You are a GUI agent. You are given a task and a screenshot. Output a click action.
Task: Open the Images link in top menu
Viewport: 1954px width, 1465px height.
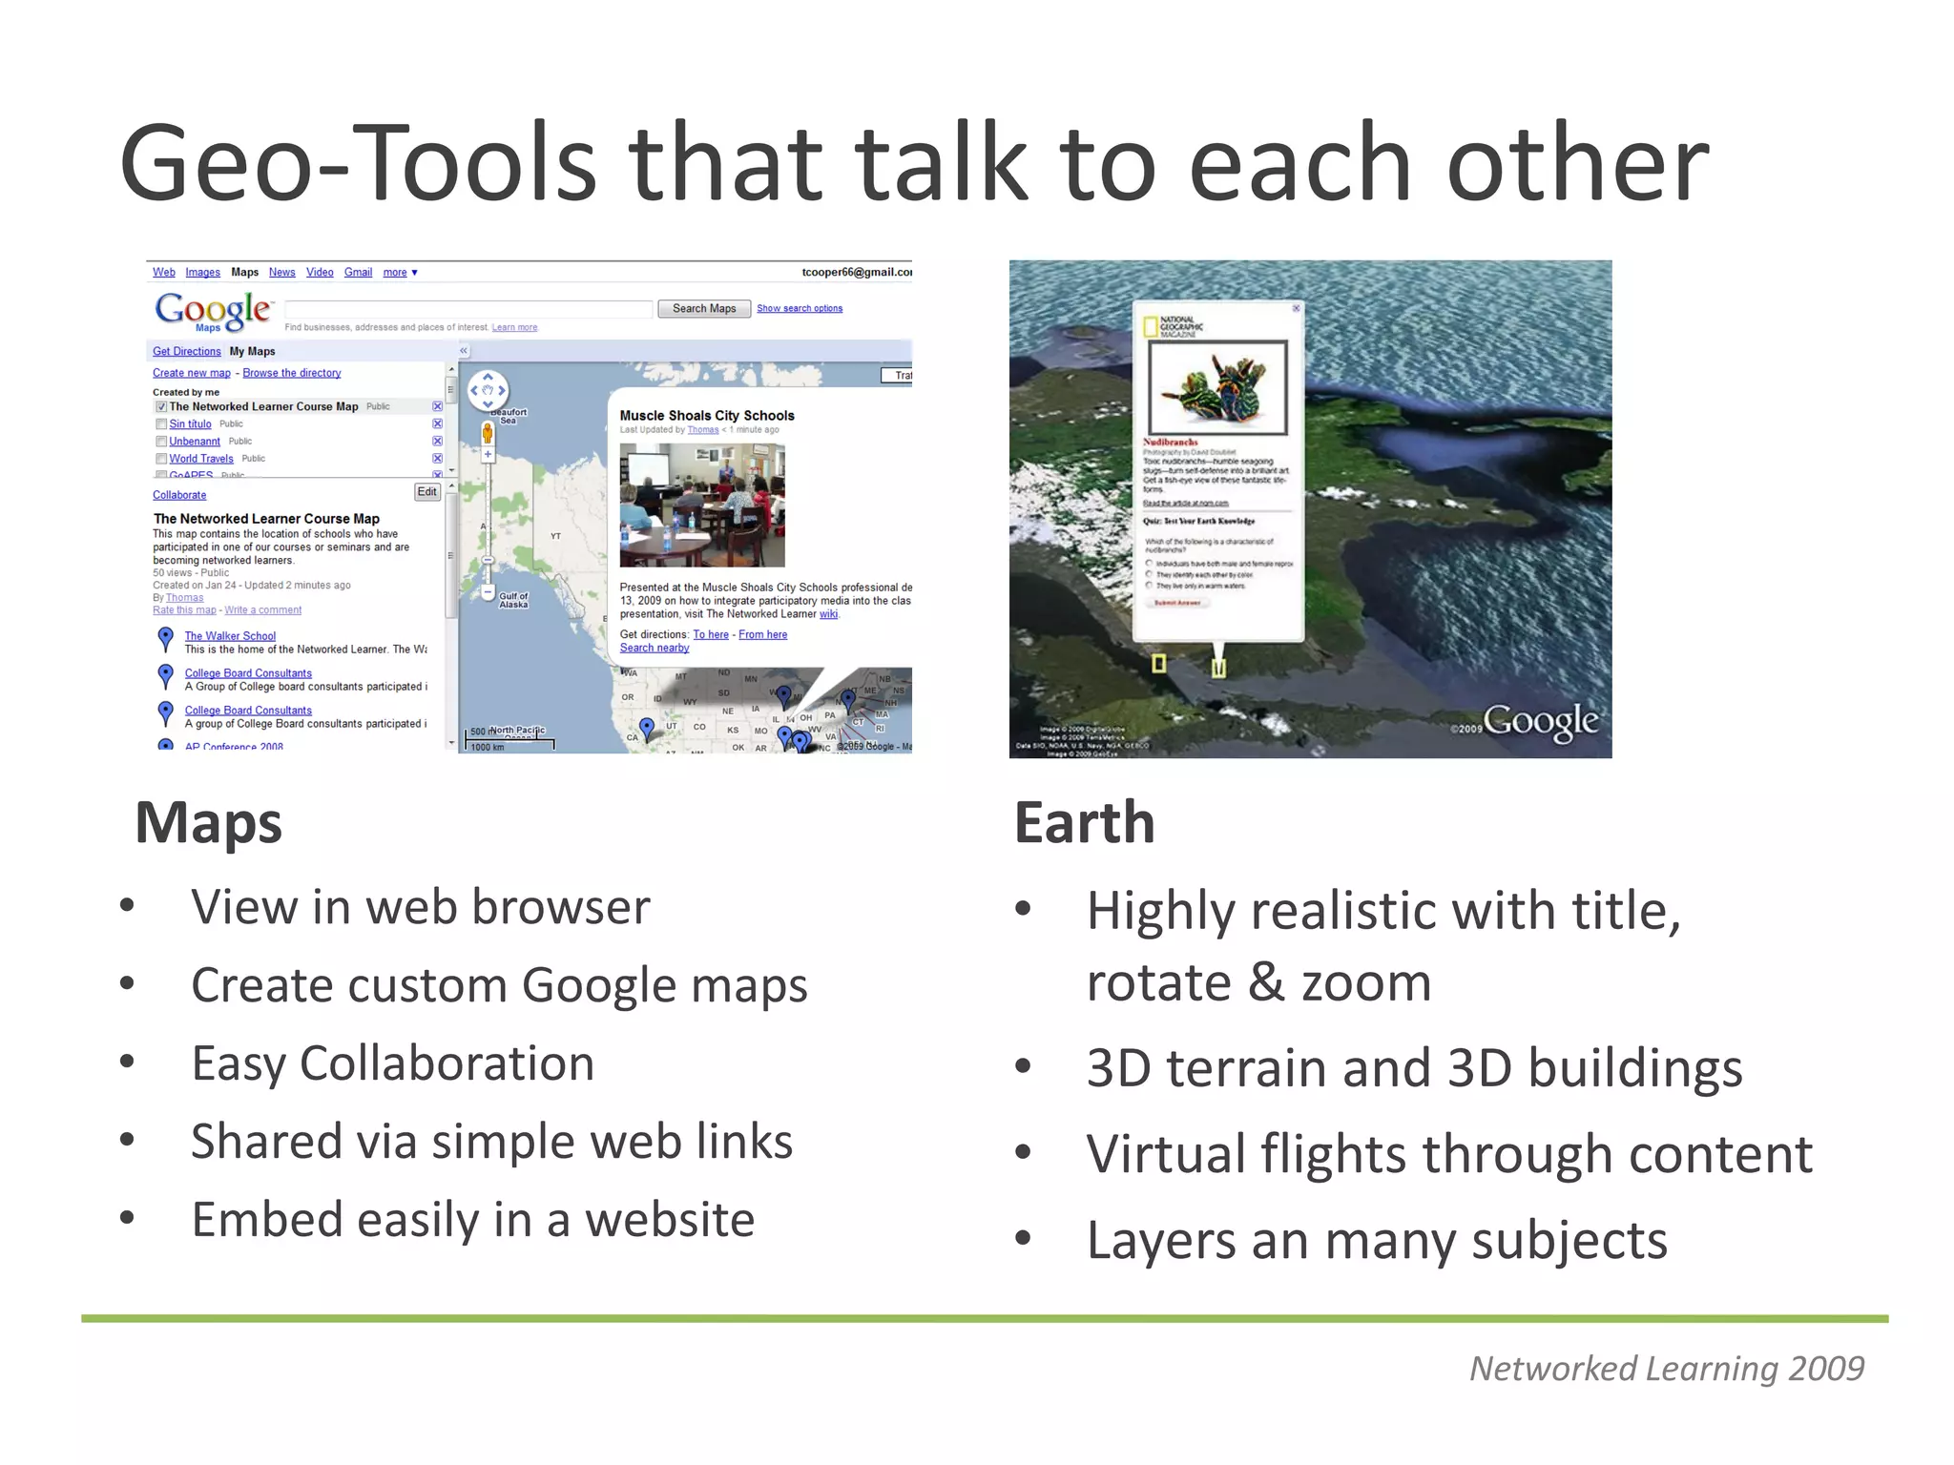click(x=202, y=273)
